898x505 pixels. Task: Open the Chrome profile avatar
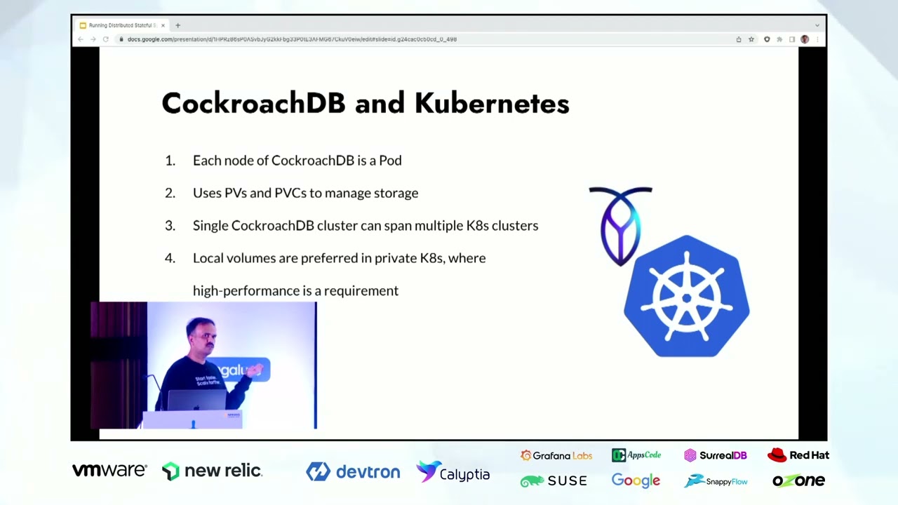(805, 39)
